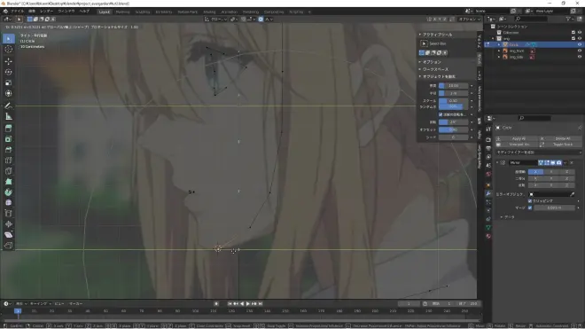Screen dimensions: 585x329
Task: Click the Viewport Vis button
Action: click(x=519, y=145)
